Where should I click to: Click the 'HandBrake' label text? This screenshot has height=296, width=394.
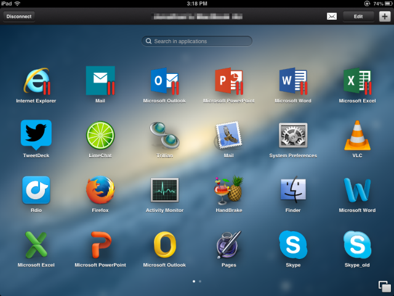click(228, 210)
